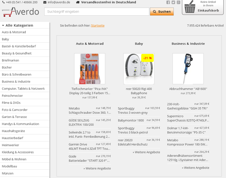Open Modellbau category

[25, 166]
